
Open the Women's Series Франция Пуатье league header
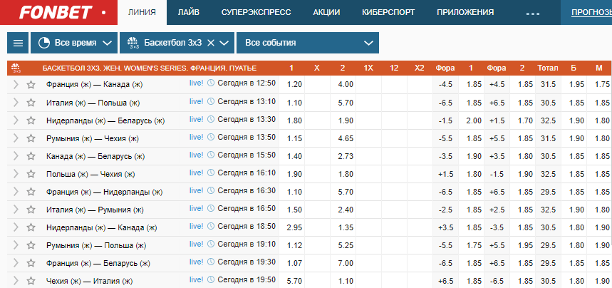[150, 68]
